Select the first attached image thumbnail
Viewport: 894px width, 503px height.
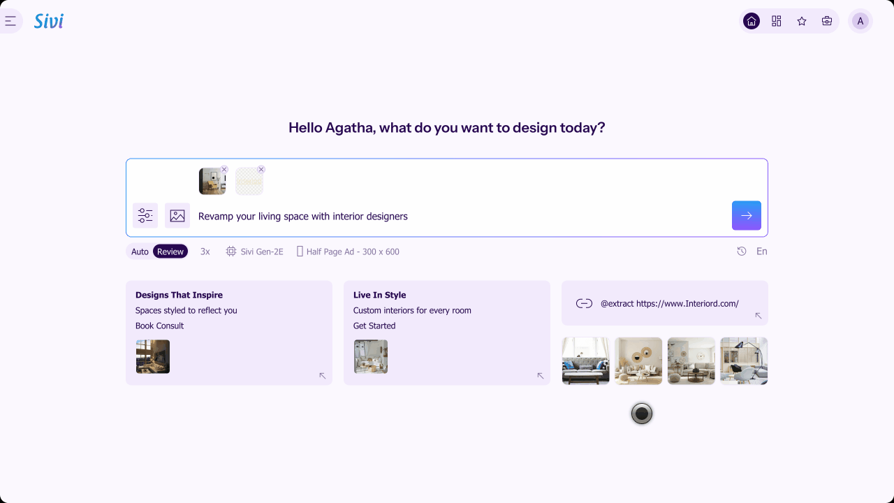(x=212, y=181)
